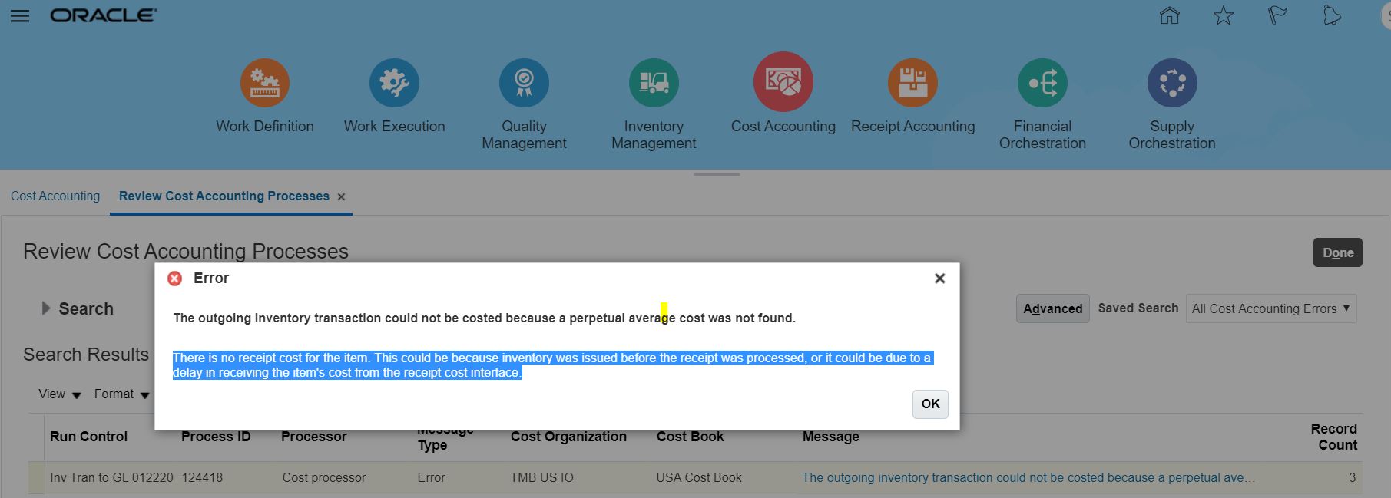Open the View menu
The width and height of the screenshot is (1391, 498).
coord(60,394)
